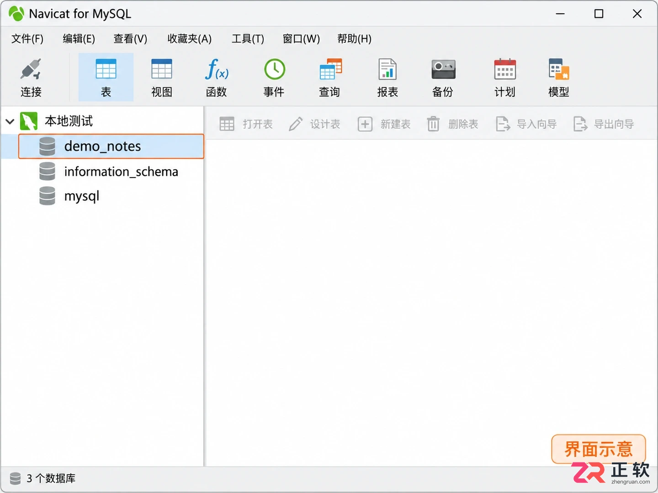Click the 本地测试 green connection icon
658x493 pixels.
coord(29,121)
